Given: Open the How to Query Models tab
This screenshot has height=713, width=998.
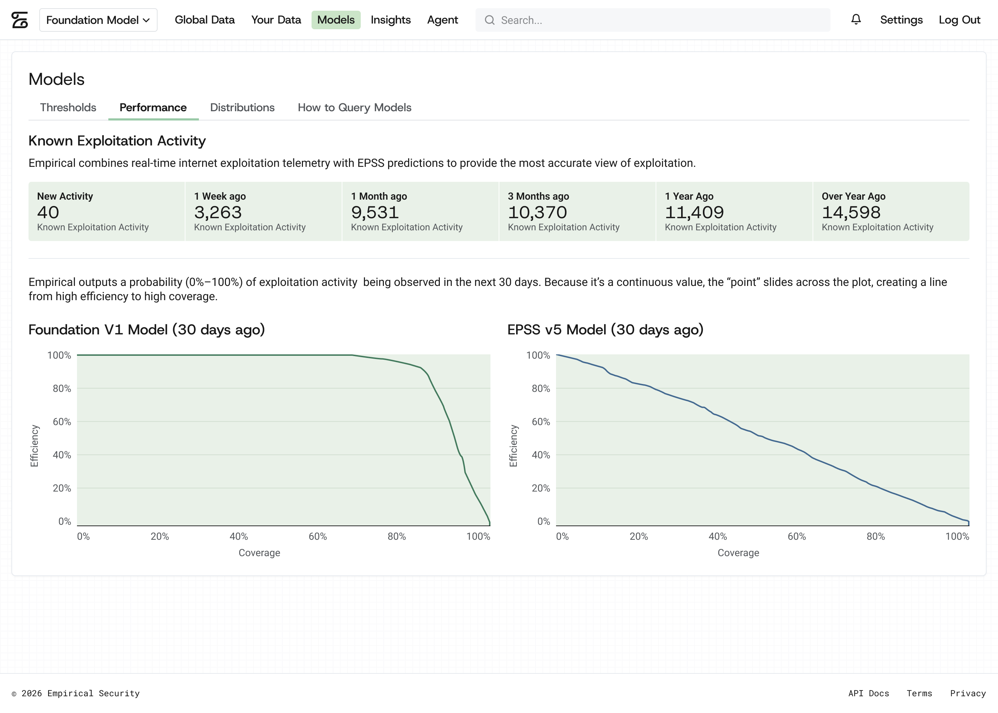Looking at the screenshot, I should click(x=355, y=108).
